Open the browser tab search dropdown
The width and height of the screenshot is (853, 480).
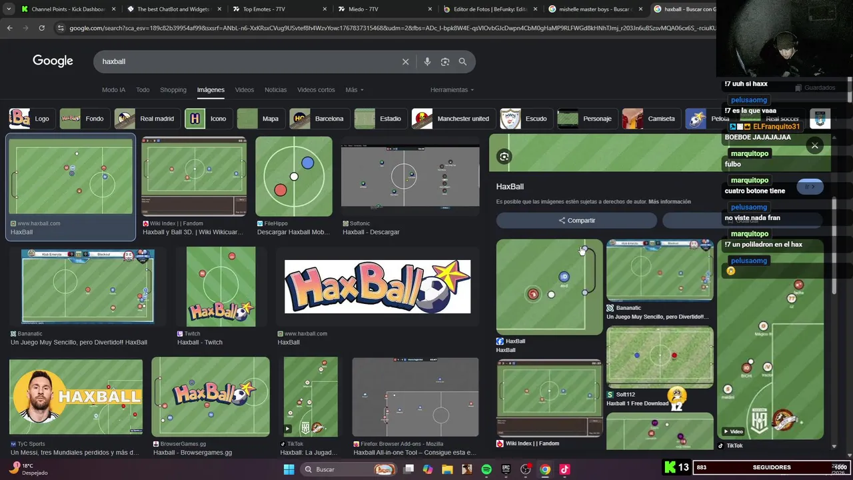point(9,9)
